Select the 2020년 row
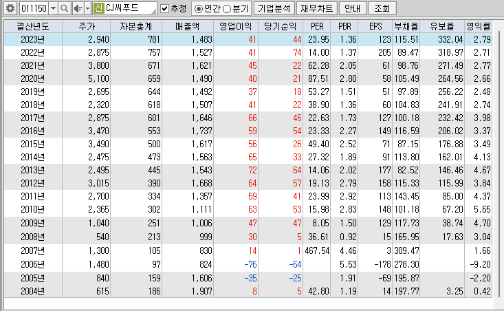This screenshot has width=504, height=311. click(248, 79)
